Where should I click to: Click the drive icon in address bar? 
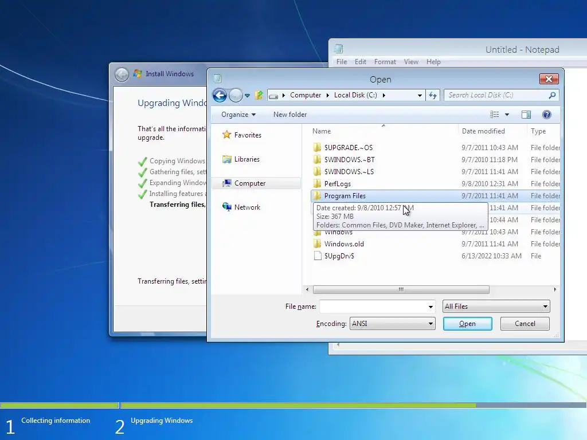pos(273,96)
